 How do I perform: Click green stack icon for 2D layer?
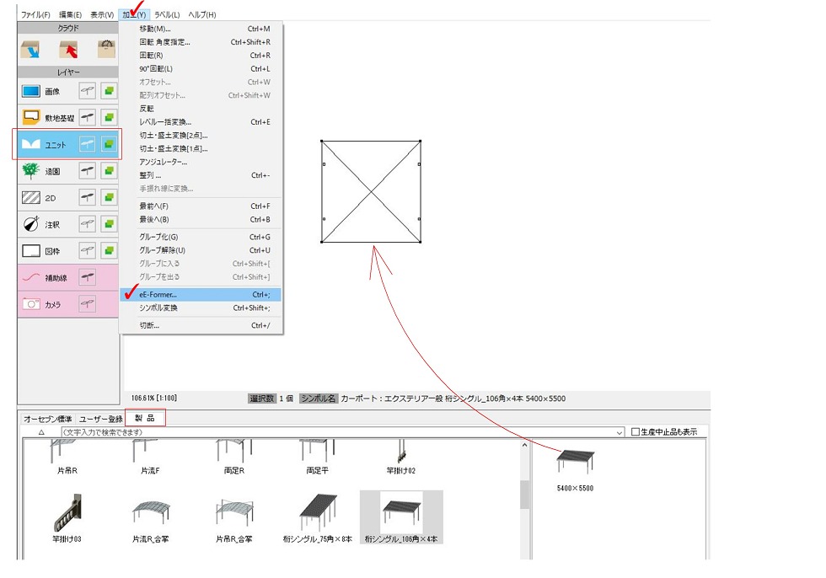[x=109, y=197]
